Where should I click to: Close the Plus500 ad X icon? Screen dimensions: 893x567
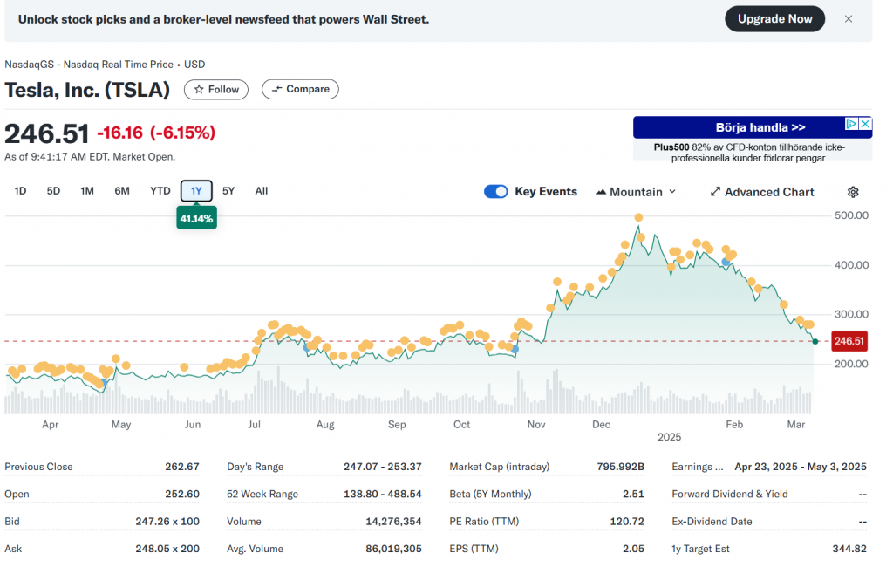[x=865, y=125]
